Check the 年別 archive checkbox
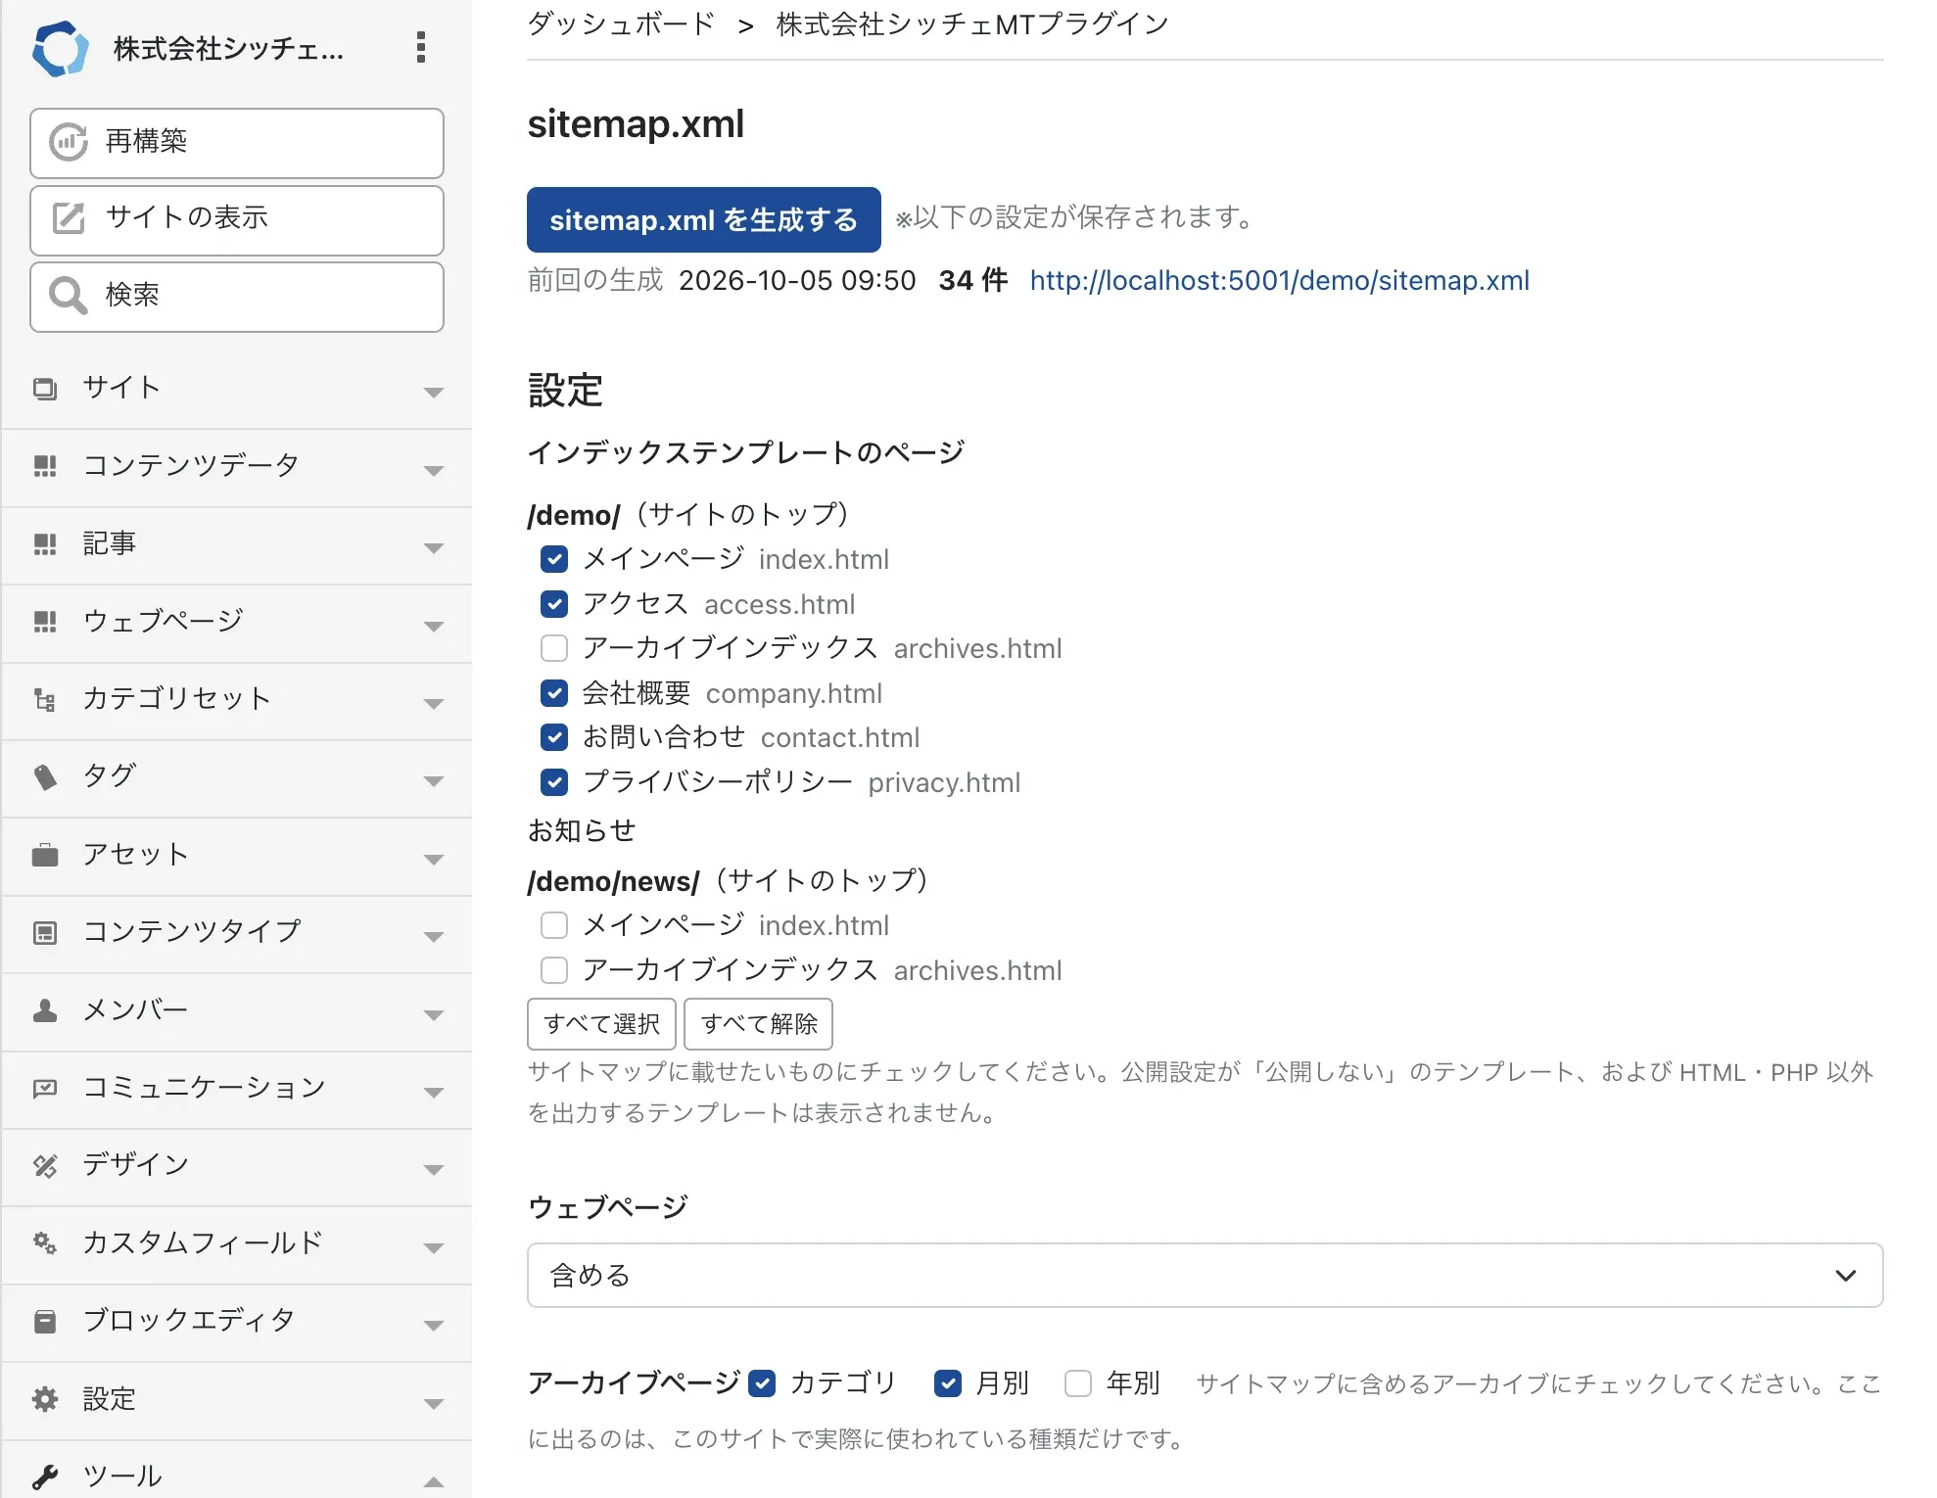The height and width of the screenshot is (1498, 1937). [1078, 1383]
